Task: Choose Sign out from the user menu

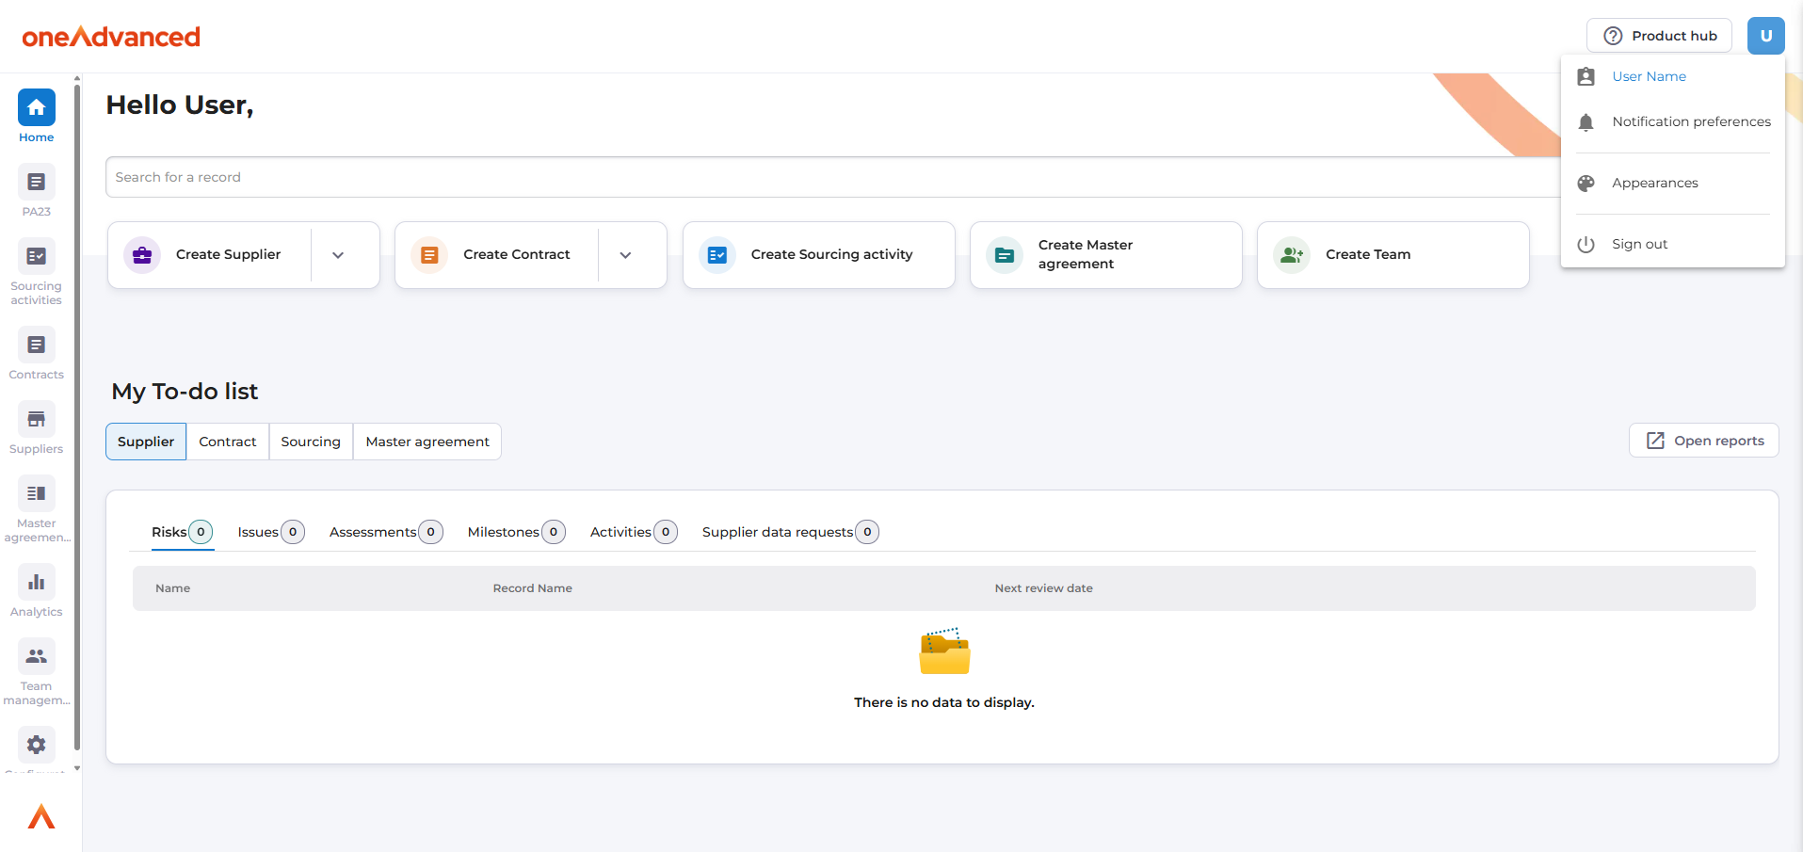Action: 1639,244
